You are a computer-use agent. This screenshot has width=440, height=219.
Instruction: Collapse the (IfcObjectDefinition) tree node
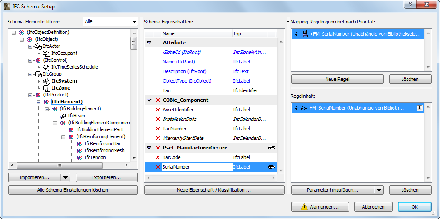tap(13, 33)
